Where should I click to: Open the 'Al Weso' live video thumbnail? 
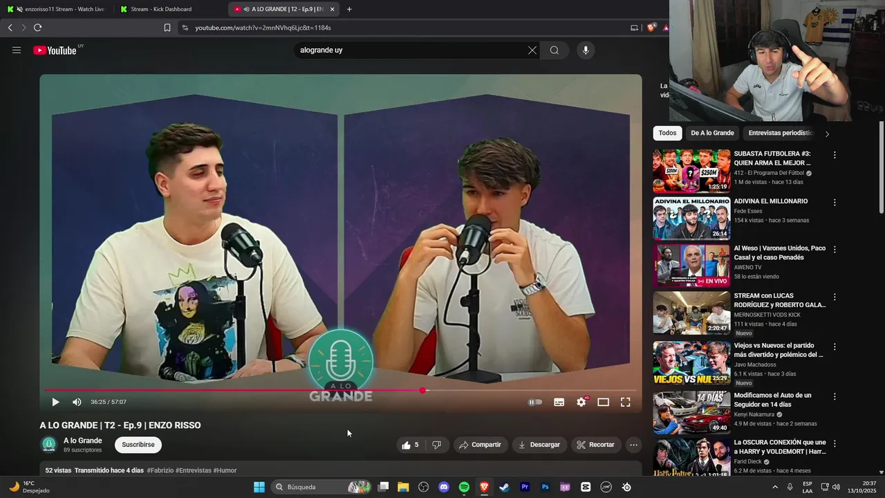coord(691,266)
